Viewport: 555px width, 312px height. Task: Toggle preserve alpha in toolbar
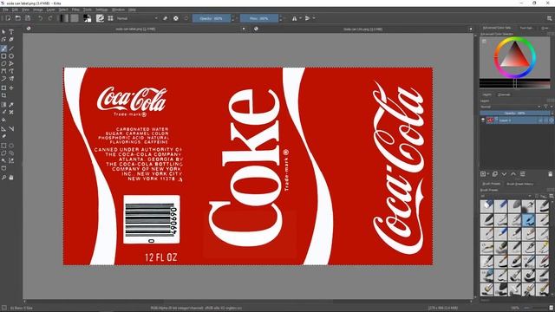(x=175, y=18)
